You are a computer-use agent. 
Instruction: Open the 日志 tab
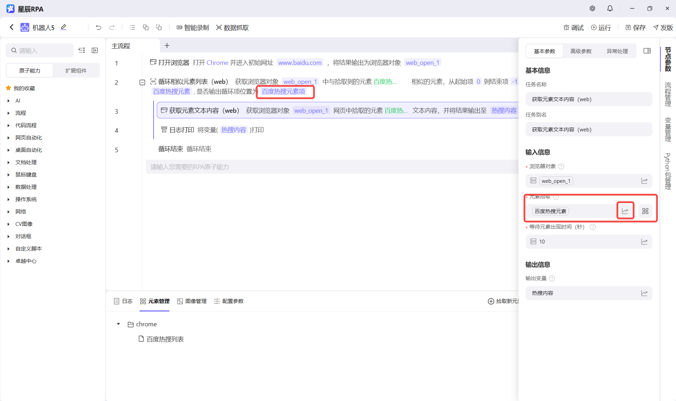(123, 301)
